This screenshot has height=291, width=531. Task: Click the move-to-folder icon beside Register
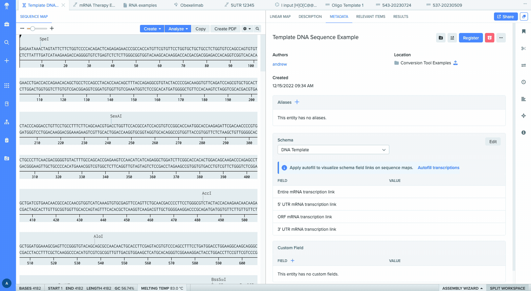pyautogui.click(x=441, y=38)
